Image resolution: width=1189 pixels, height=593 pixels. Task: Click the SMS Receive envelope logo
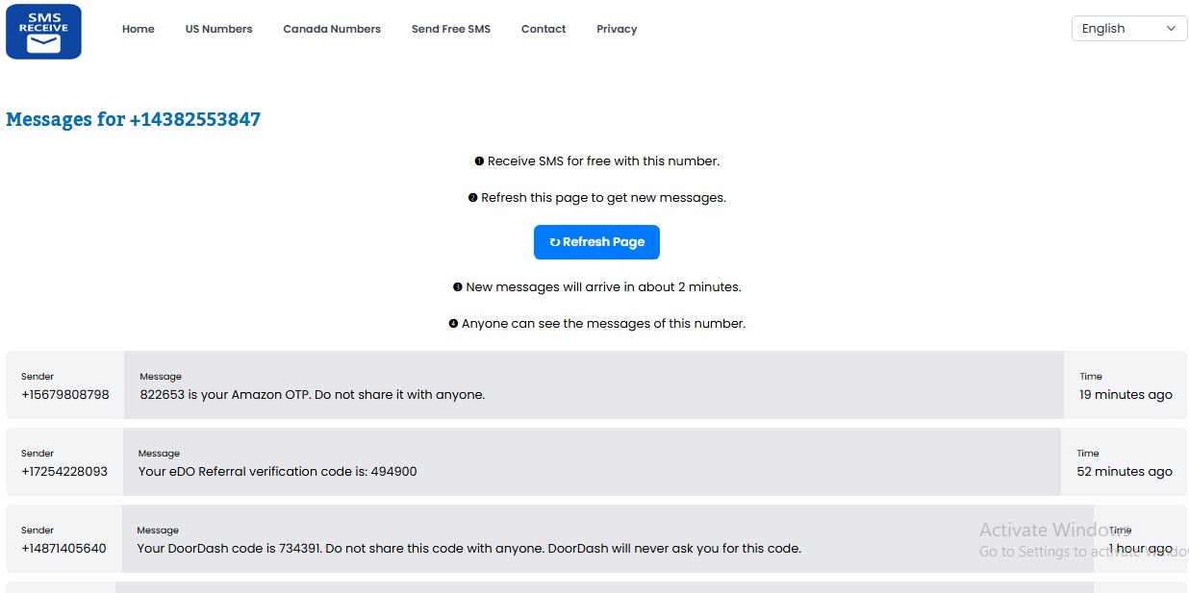coord(43,31)
